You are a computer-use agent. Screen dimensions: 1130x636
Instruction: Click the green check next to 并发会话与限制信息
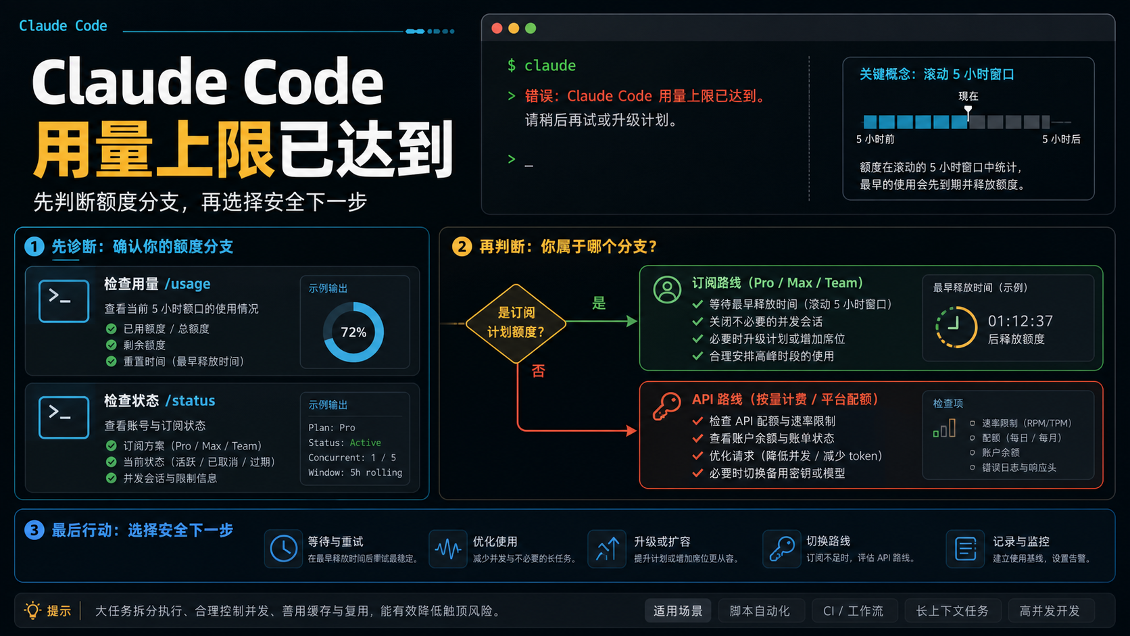112,478
